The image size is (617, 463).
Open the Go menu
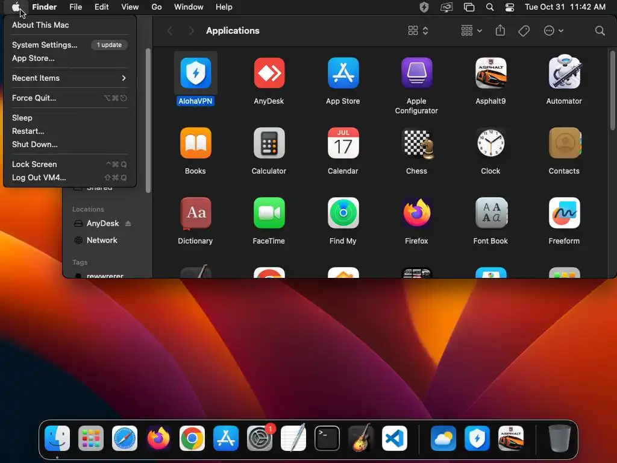click(x=157, y=7)
